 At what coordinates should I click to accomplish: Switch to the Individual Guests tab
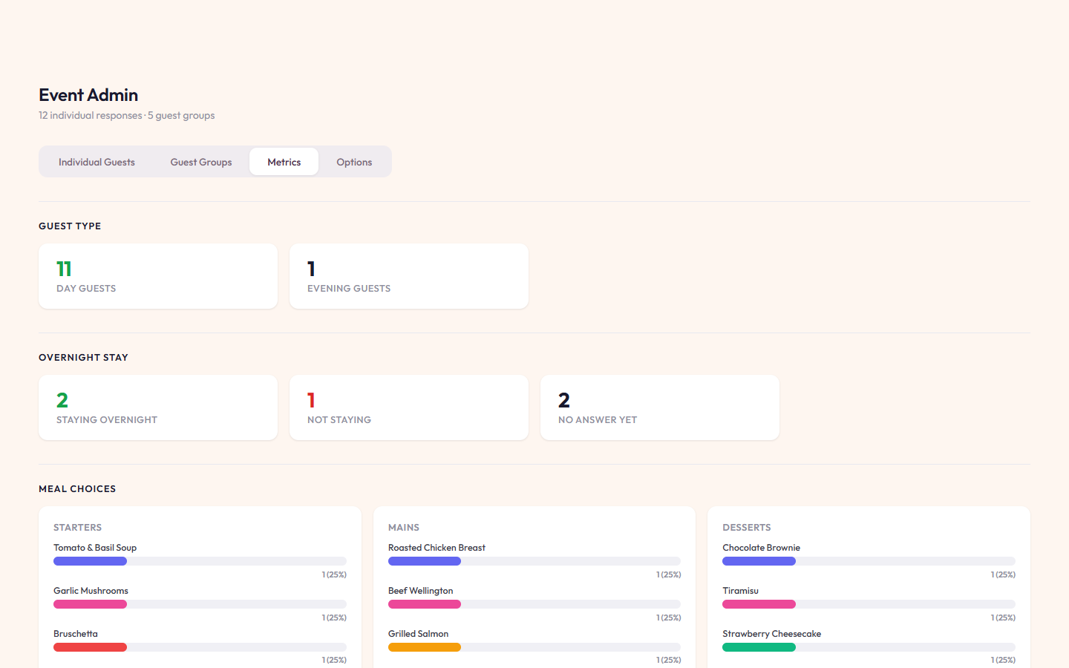coord(97,162)
